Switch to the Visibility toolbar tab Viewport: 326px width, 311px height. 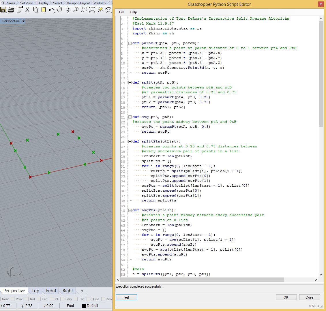pyautogui.click(x=100, y=3)
